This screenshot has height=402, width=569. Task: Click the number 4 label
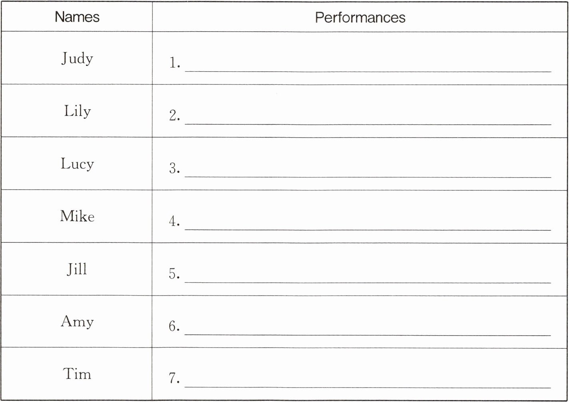(x=174, y=221)
